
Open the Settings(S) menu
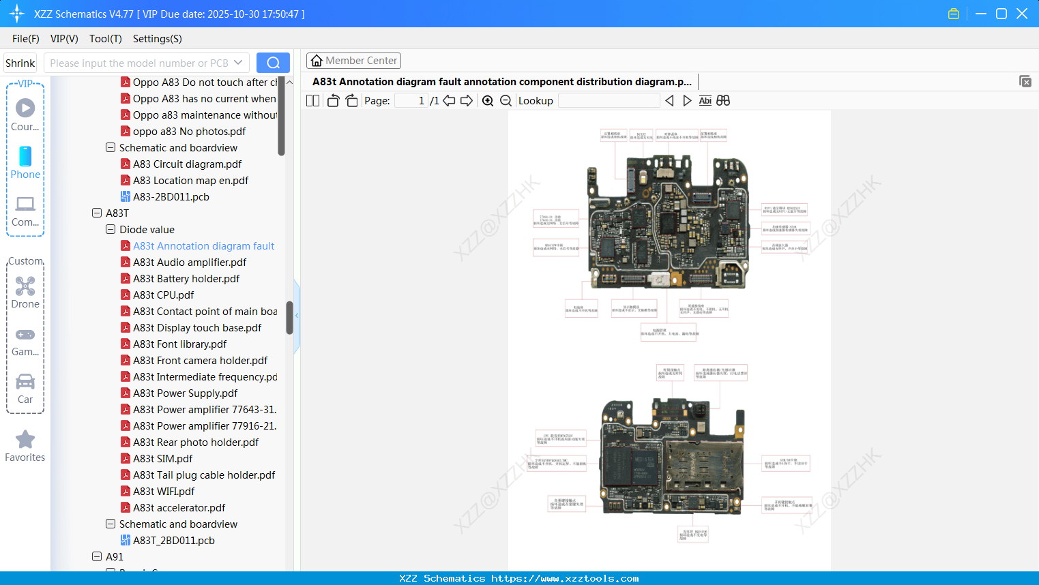pos(157,39)
